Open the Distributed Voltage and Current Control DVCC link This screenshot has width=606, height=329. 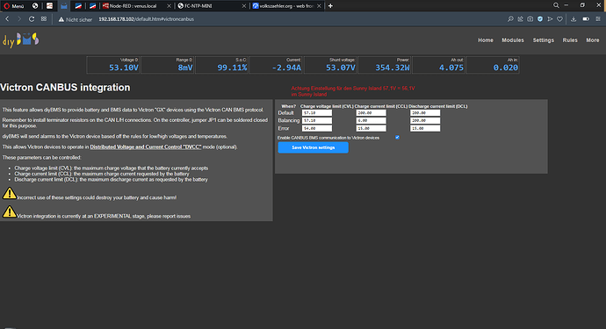146,147
